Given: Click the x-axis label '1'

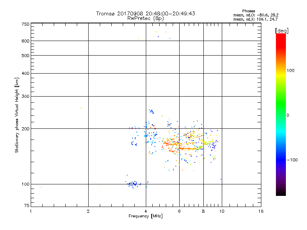Looking at the screenshot, I should tap(31, 211).
